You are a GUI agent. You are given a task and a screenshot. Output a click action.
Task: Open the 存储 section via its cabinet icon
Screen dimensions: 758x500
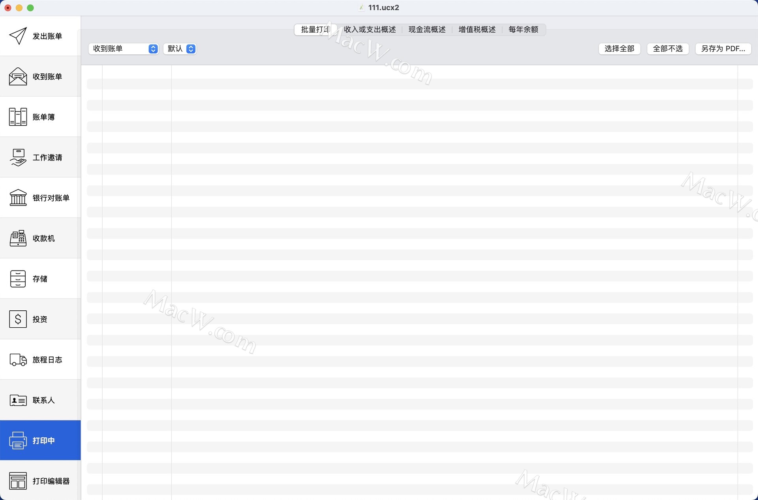click(x=18, y=279)
